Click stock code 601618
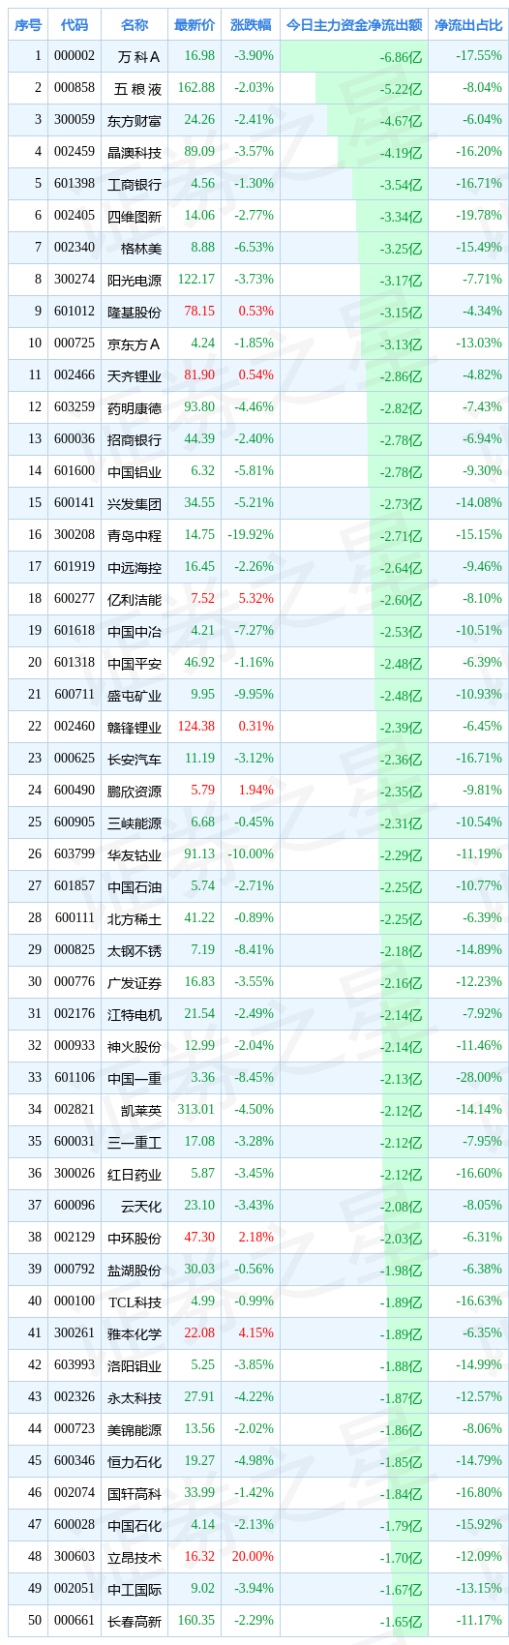 click(x=75, y=631)
